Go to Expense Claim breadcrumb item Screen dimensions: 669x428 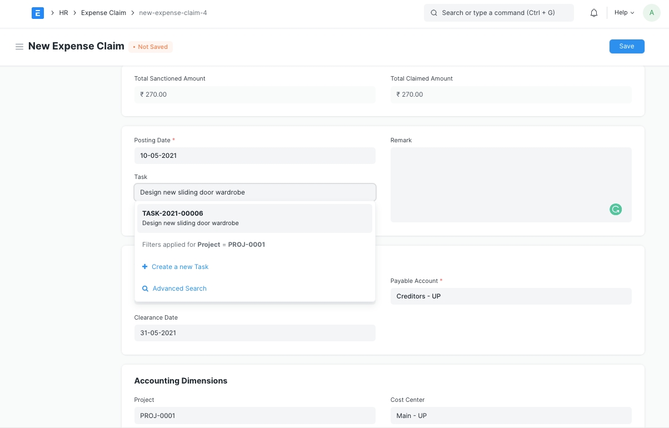103,13
